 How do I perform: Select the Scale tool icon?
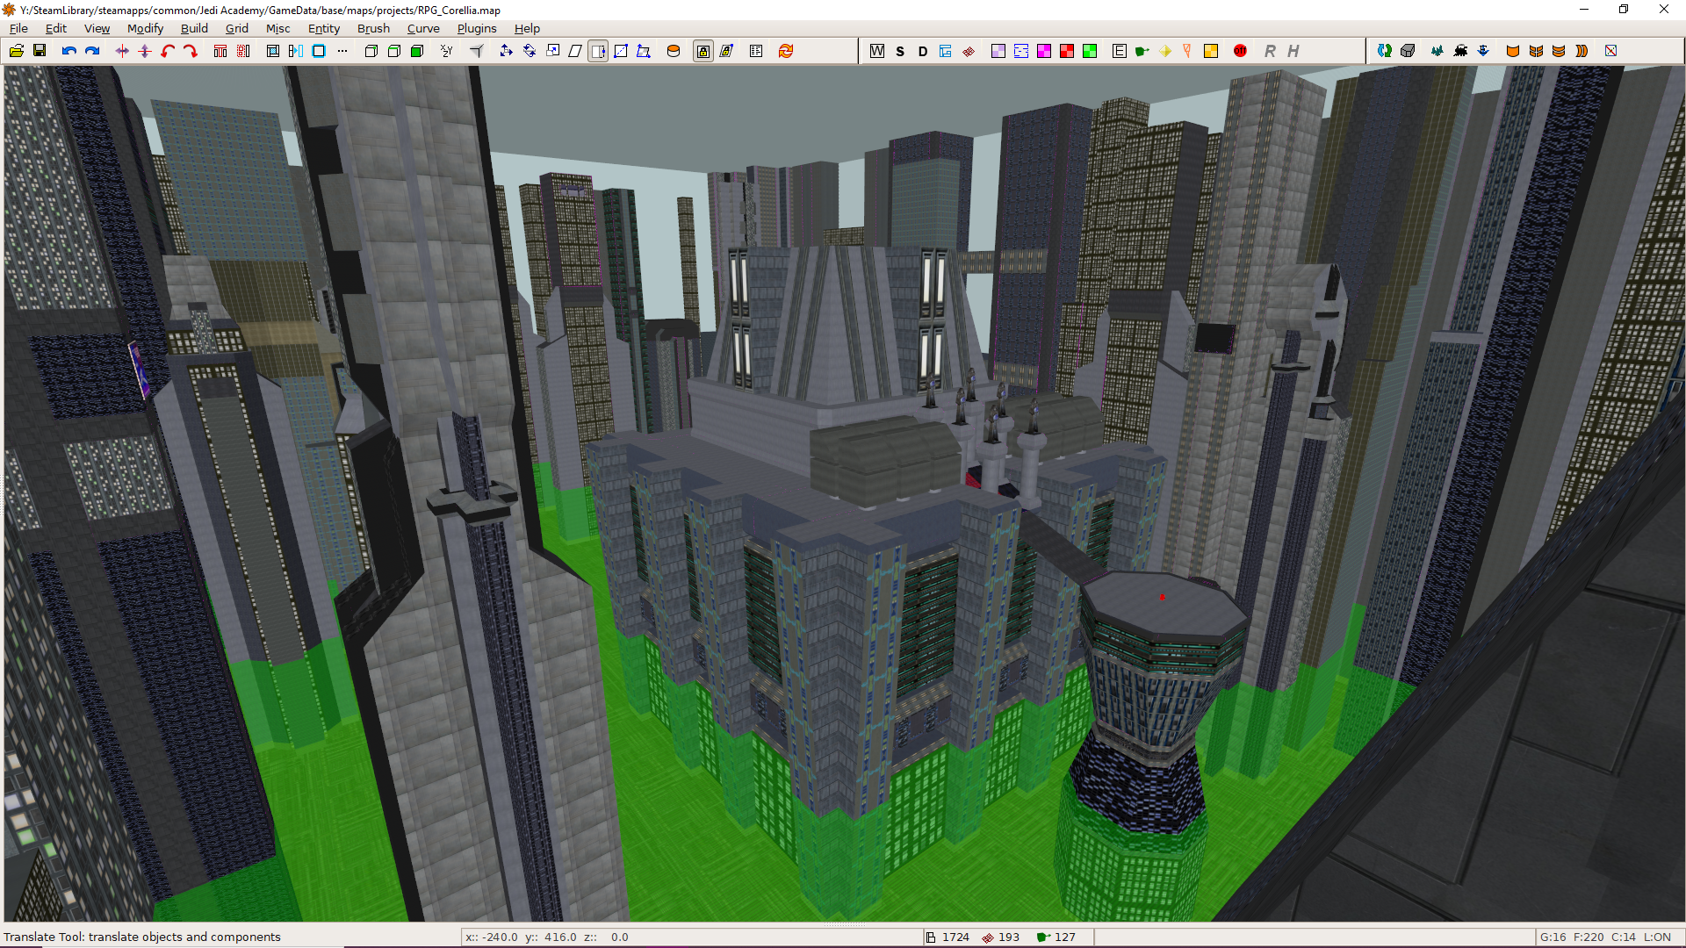(x=552, y=51)
